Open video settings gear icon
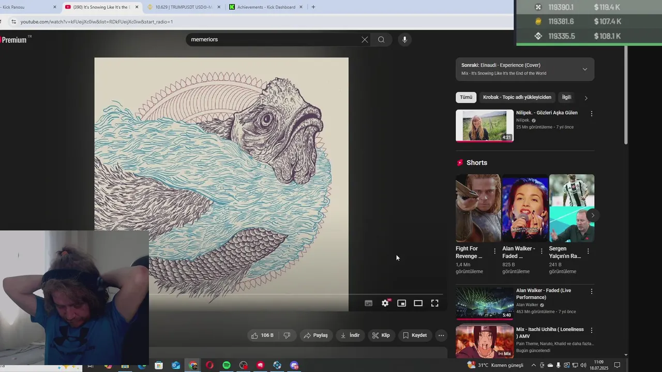Viewport: 662px width, 372px height. 385,303
